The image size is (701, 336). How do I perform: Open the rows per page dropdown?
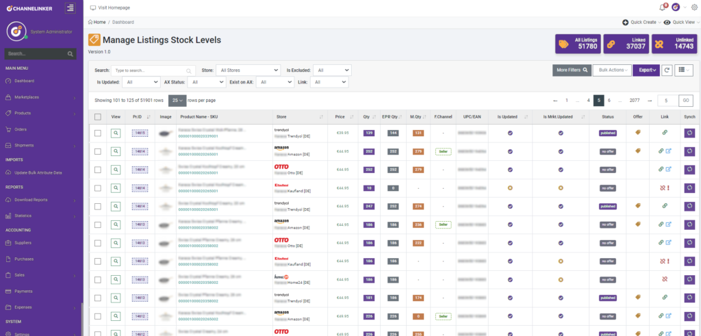click(x=177, y=100)
